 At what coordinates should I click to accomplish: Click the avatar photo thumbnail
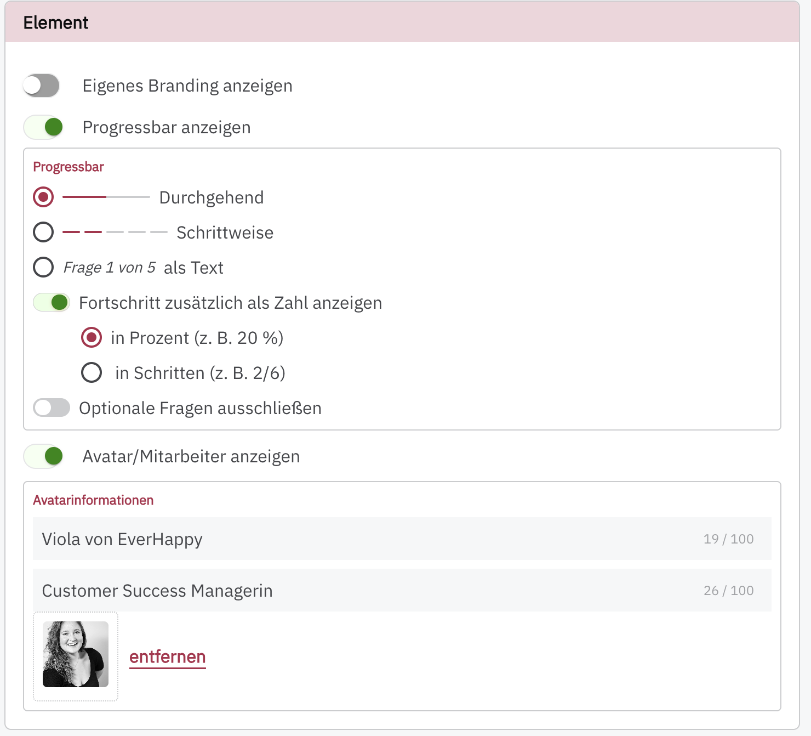coord(76,654)
